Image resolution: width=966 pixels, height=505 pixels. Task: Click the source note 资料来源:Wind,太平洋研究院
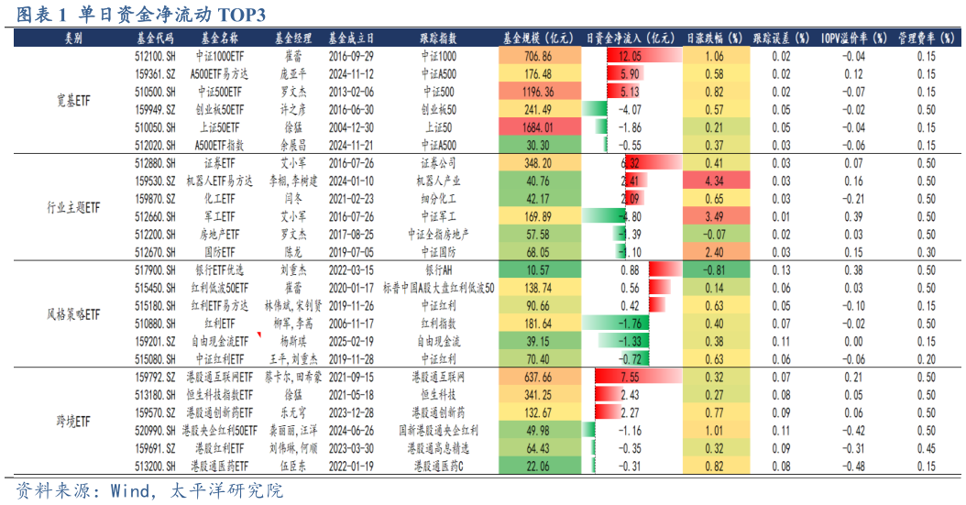pyautogui.click(x=149, y=491)
